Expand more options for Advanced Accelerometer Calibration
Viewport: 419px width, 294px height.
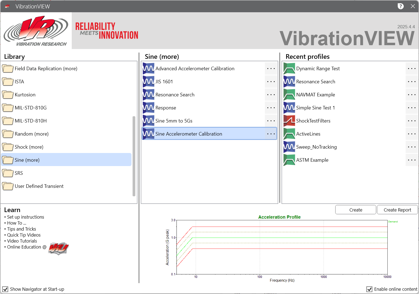click(x=271, y=69)
